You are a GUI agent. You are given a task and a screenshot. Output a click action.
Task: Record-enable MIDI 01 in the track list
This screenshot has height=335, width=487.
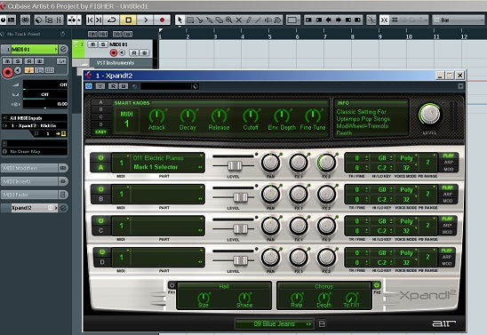click(x=114, y=52)
